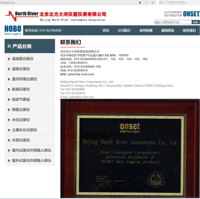Open the 公司简介 menu item
Viewport: 200px width, 199px height.
pyautogui.click(x=124, y=30)
